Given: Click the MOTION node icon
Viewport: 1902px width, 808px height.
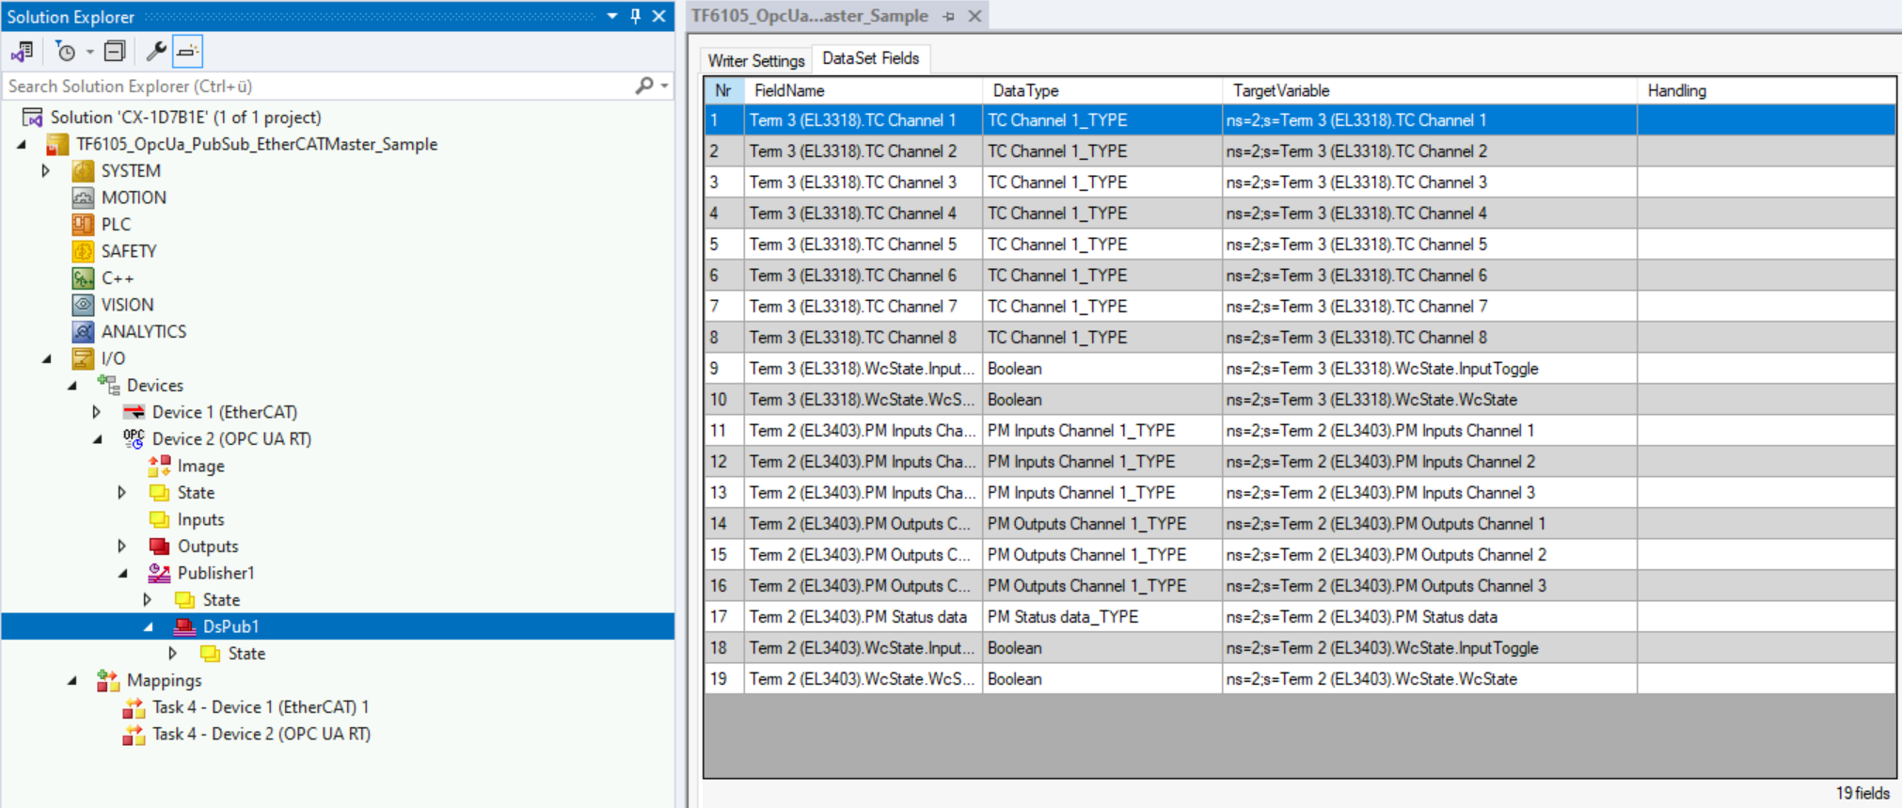Looking at the screenshot, I should pos(83,198).
